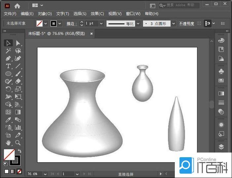Image resolution: width=232 pixels, height=178 pixels.
Task: Expand the stroke weight dropdown
Action: click(101, 23)
